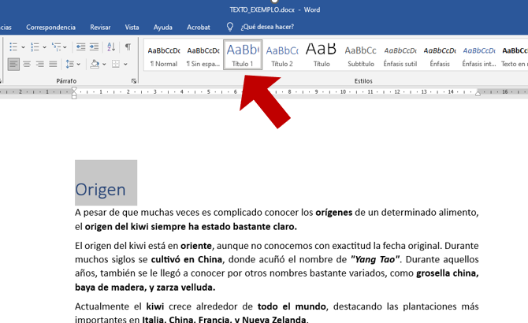
Task: Switch to the Revisar tab
Action: [x=100, y=27]
